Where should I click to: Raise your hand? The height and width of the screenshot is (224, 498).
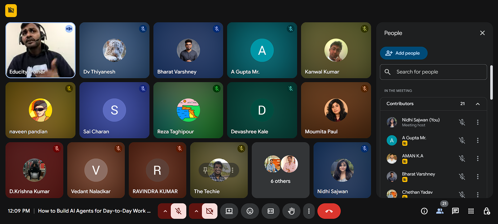291,211
